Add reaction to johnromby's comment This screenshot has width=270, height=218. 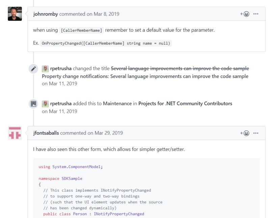click(x=245, y=14)
